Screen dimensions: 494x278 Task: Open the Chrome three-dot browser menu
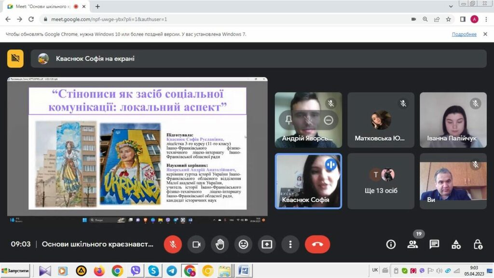[486, 19]
